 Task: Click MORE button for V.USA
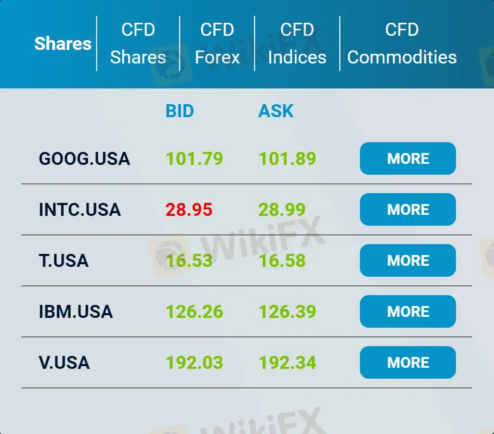[408, 362]
